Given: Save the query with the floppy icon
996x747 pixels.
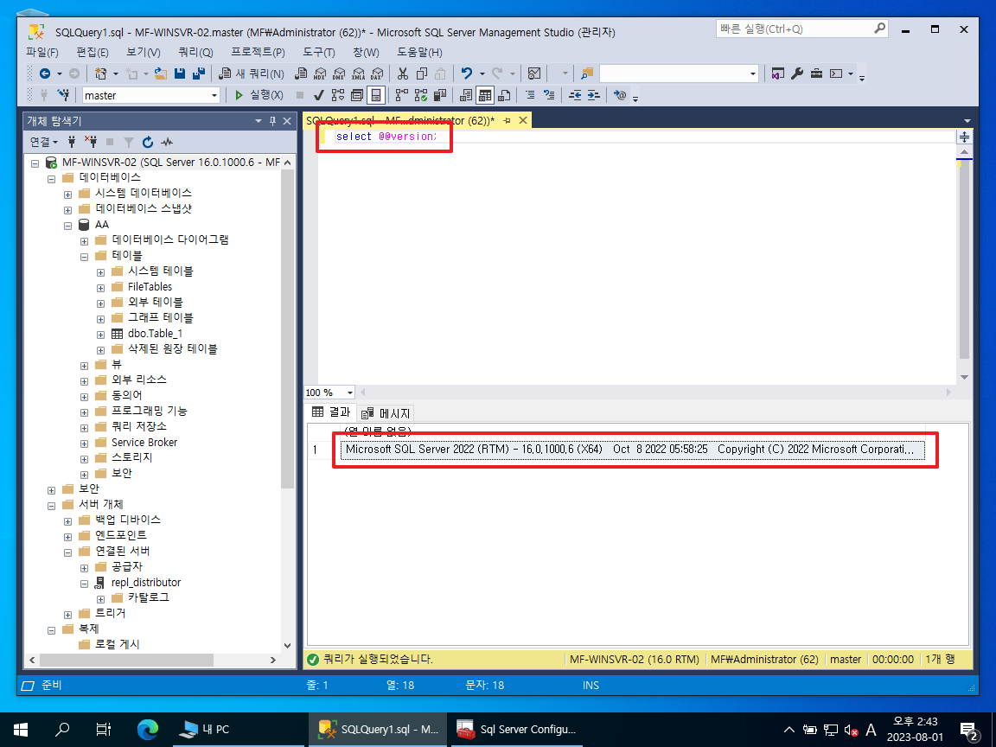Looking at the screenshot, I should [x=180, y=73].
